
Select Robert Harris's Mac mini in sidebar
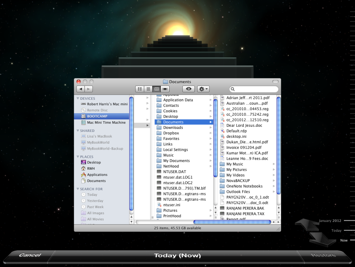pyautogui.click(x=104, y=104)
